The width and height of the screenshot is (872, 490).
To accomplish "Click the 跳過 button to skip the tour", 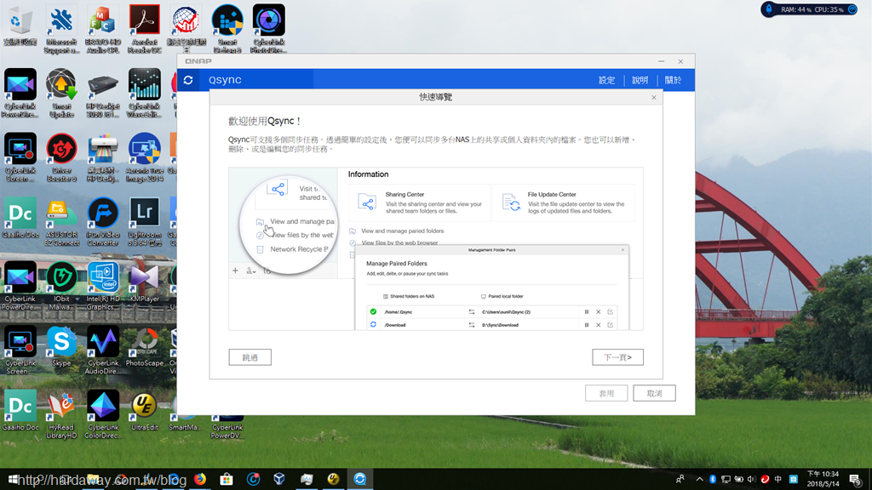I will tap(250, 357).
